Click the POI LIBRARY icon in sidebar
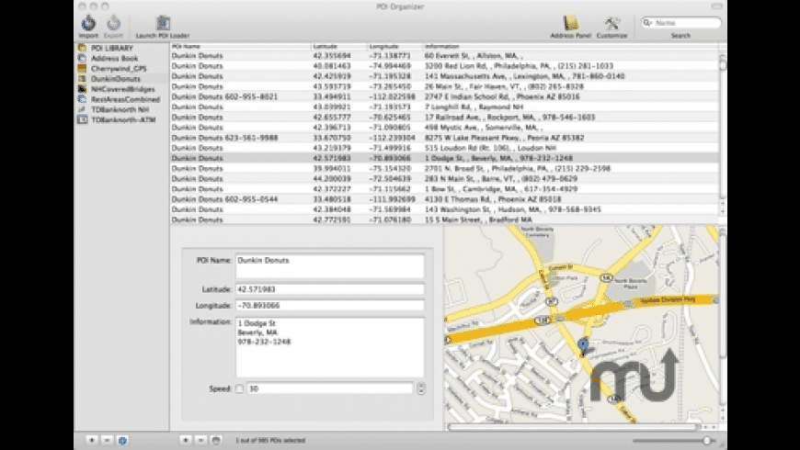The height and width of the screenshot is (450, 800). coord(82,48)
